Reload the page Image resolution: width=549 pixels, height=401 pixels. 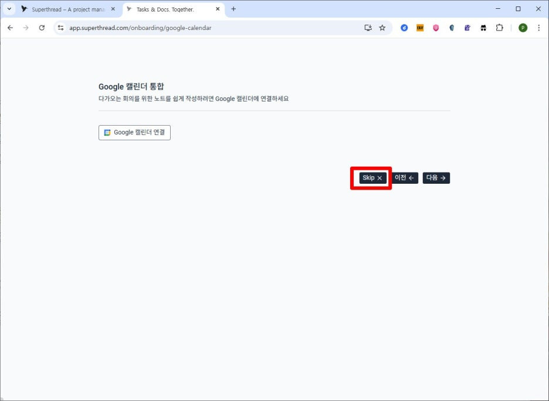(42, 28)
